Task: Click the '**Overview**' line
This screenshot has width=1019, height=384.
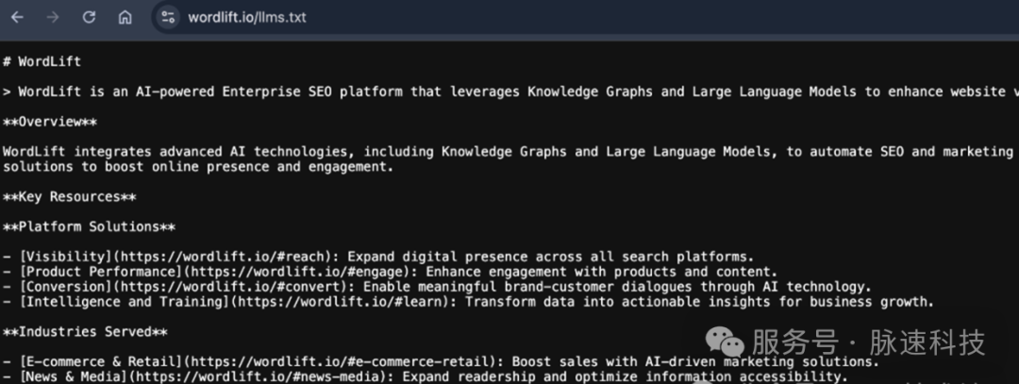Action: (50, 122)
